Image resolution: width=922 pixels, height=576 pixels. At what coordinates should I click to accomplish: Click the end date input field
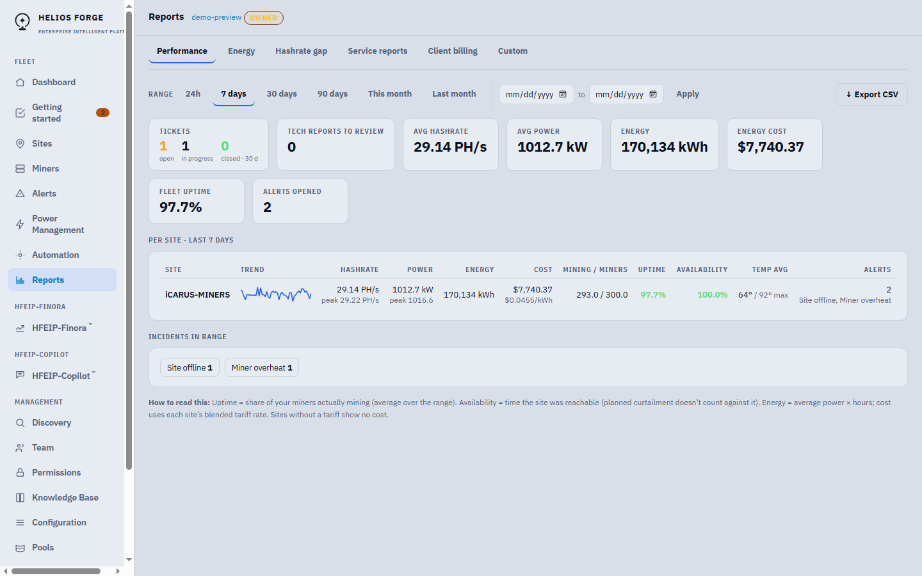(626, 94)
